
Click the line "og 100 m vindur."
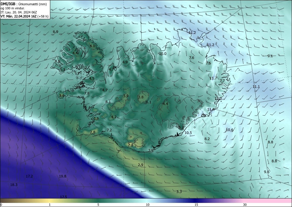coord(13,8)
